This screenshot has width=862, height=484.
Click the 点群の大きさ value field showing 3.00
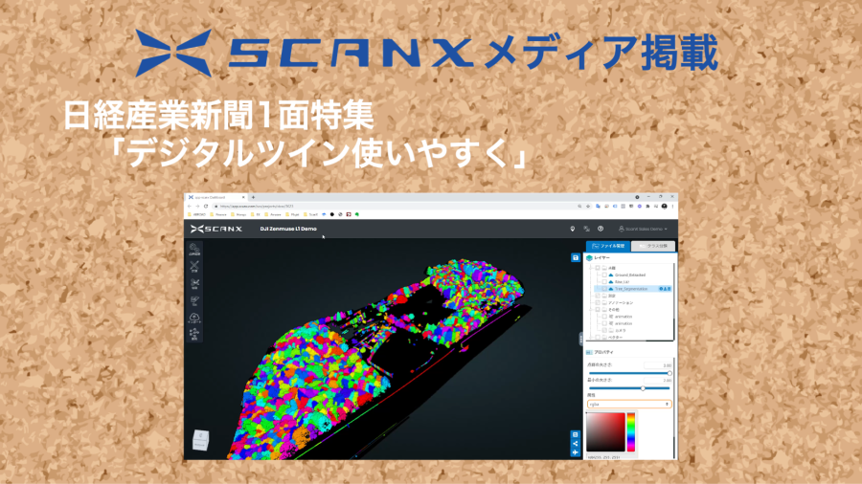click(657, 365)
